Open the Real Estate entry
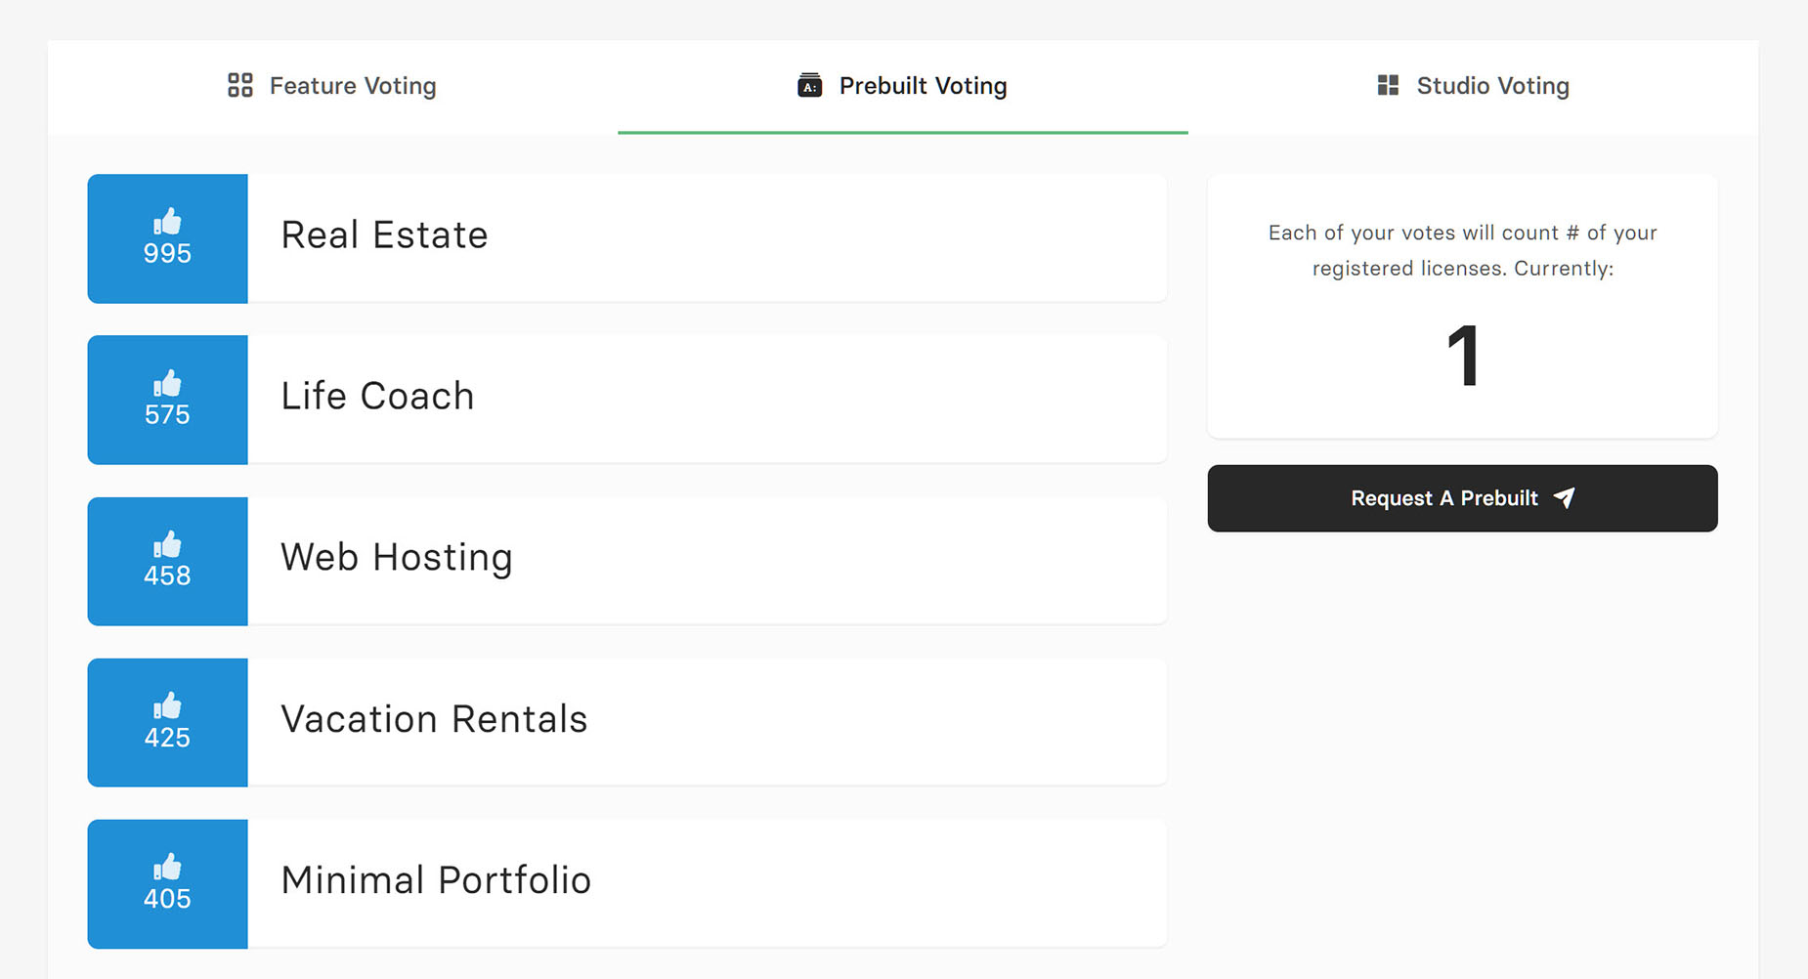The height and width of the screenshot is (979, 1808). coord(707,238)
